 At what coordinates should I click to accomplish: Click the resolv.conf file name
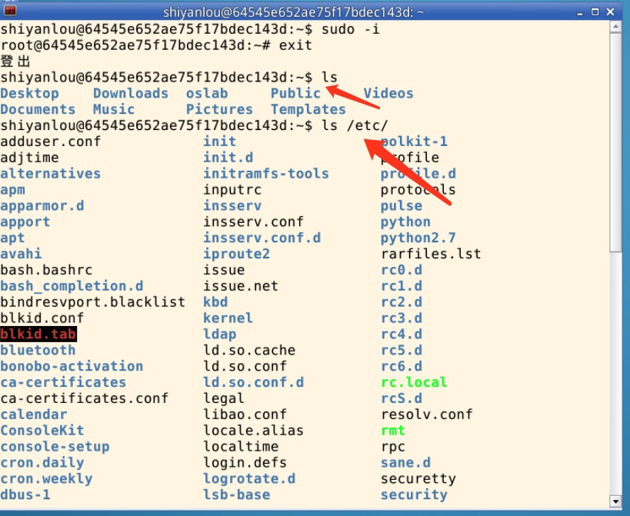point(426,414)
